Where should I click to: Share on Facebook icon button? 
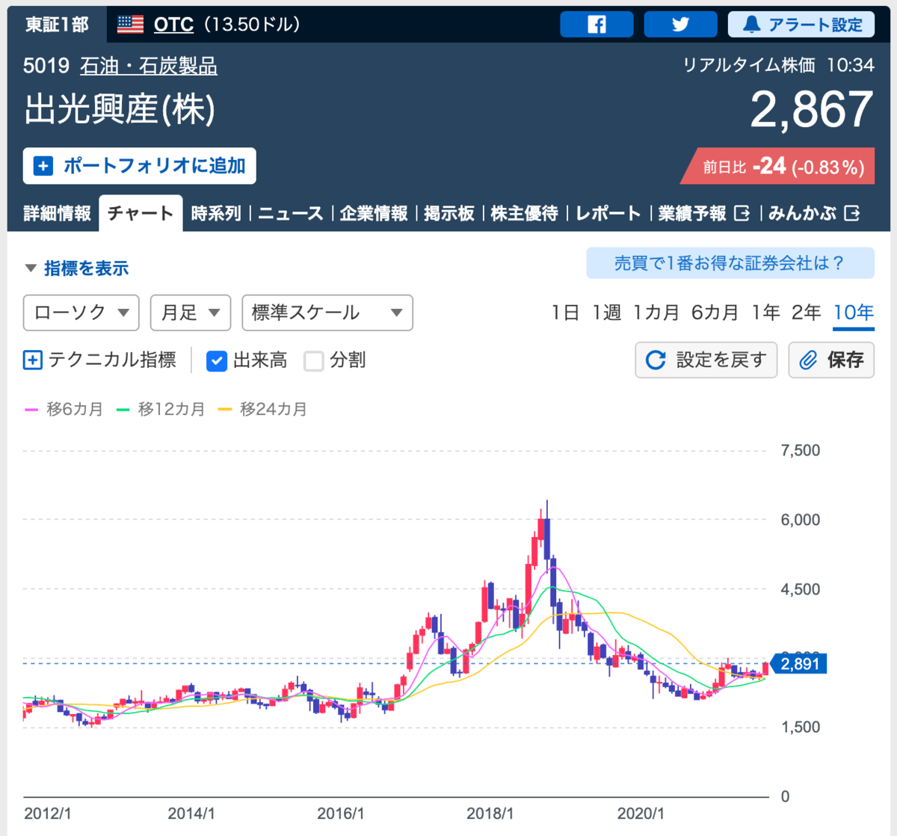click(597, 25)
